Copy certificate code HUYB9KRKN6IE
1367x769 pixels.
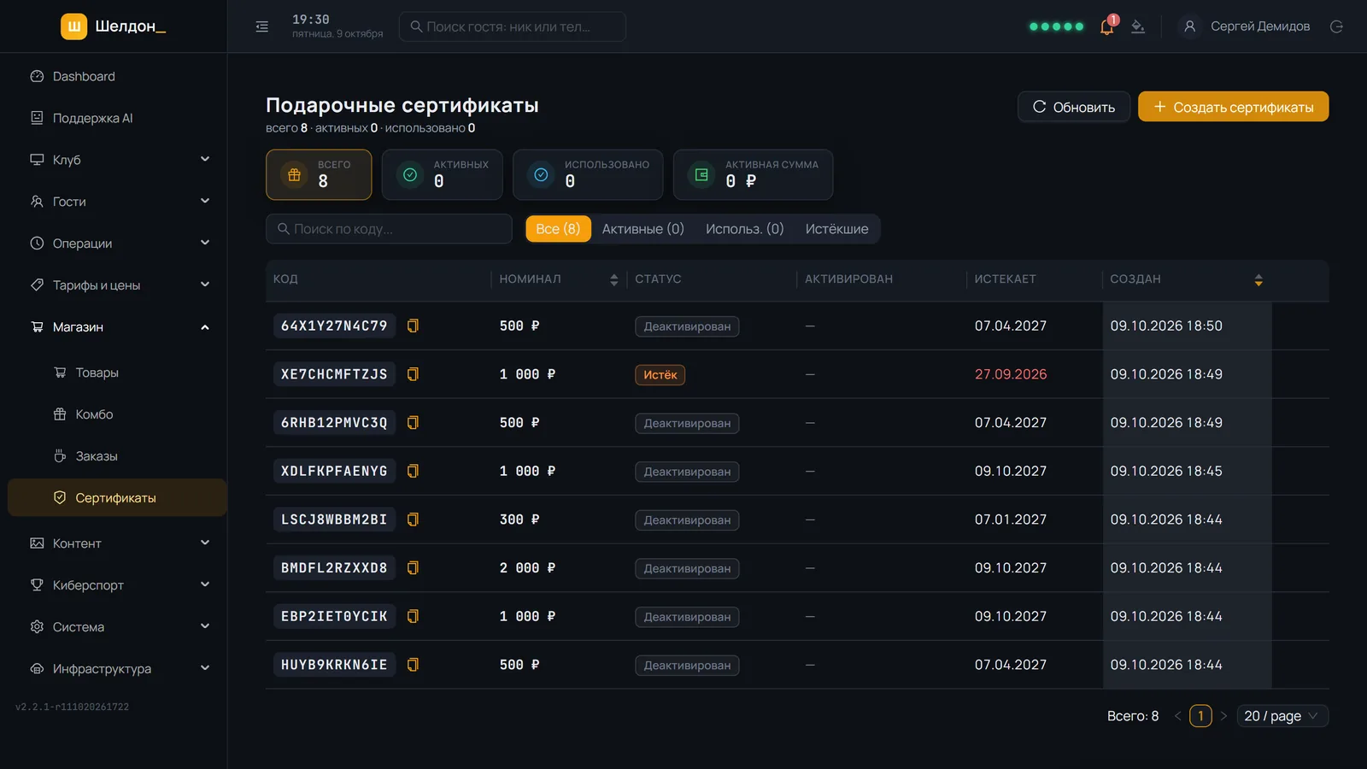pos(413,665)
